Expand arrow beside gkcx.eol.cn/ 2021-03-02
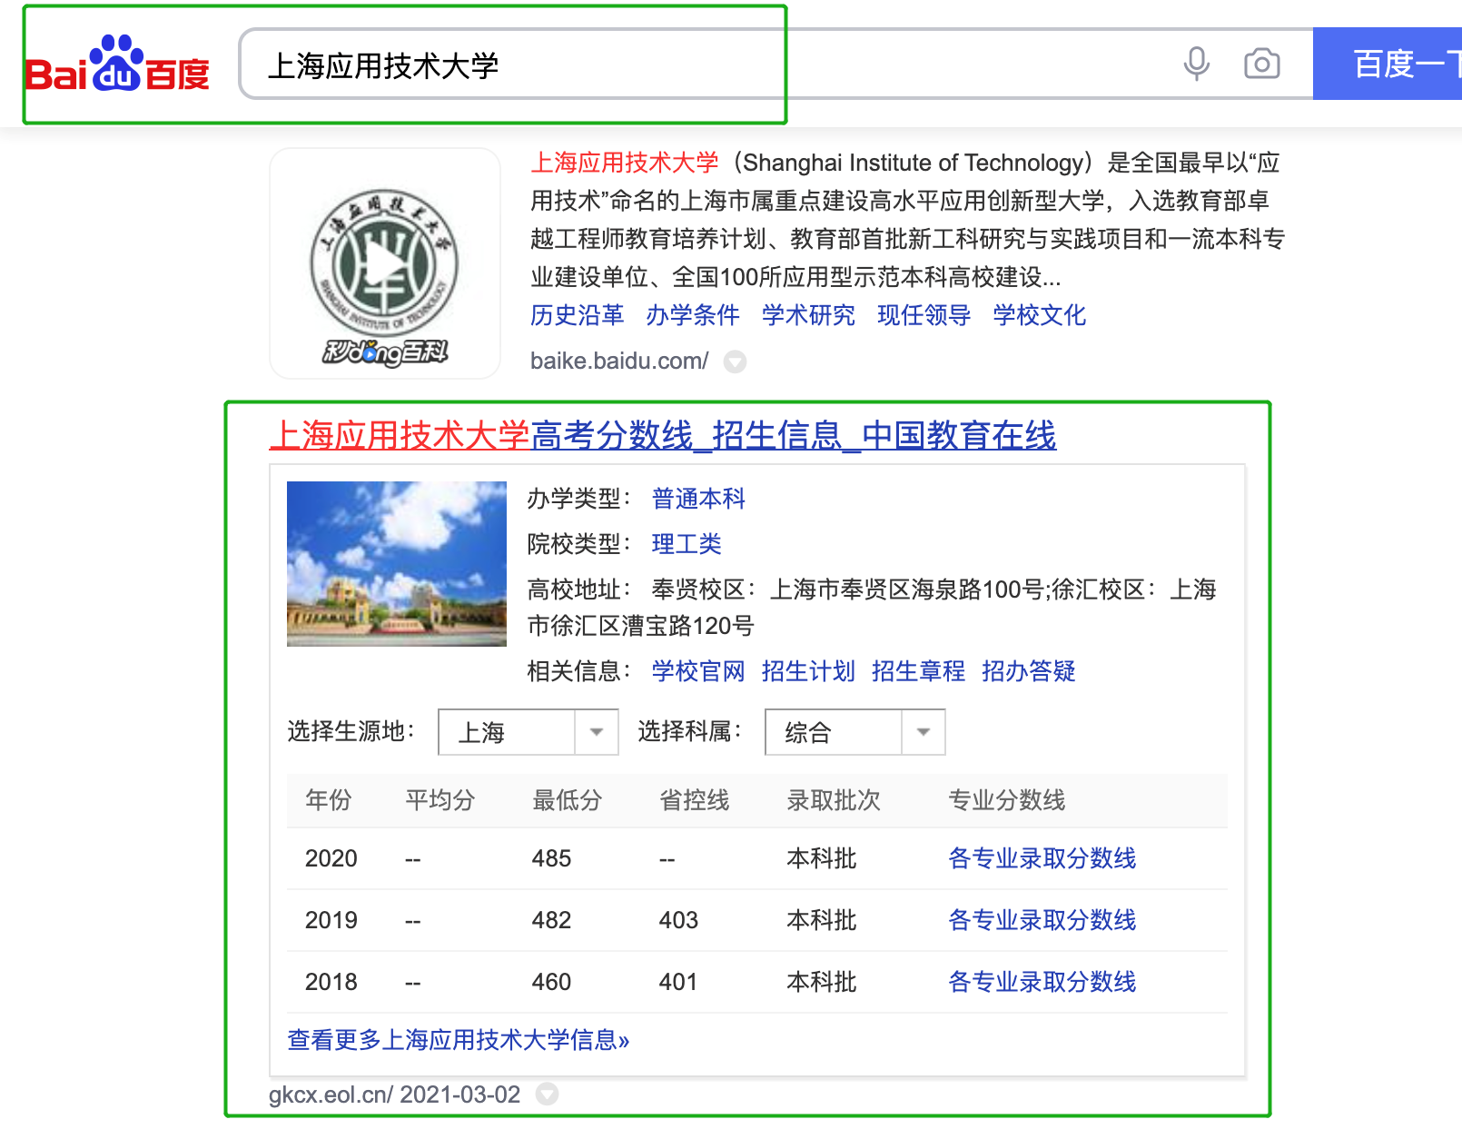This screenshot has height=1139, width=1462. (547, 1094)
